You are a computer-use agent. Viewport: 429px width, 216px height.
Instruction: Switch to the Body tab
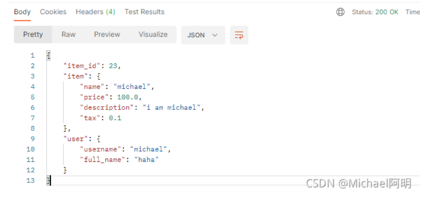pos(22,12)
